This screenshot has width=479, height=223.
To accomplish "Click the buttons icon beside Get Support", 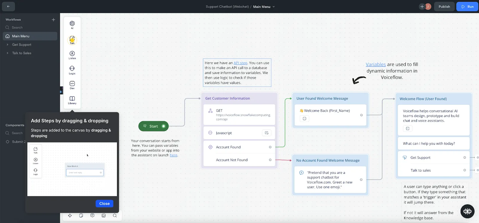I will pyautogui.click(x=405, y=157).
